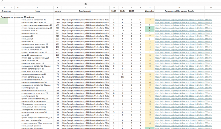Click the 'Структура' header cell
The image size is (221, 129).
click(6, 11)
